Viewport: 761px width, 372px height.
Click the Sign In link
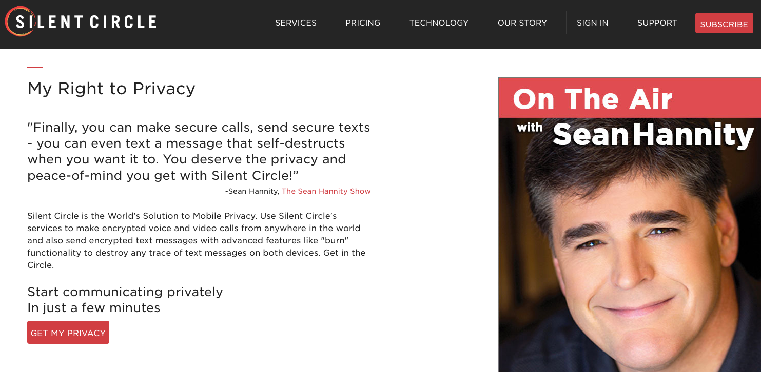tap(593, 23)
